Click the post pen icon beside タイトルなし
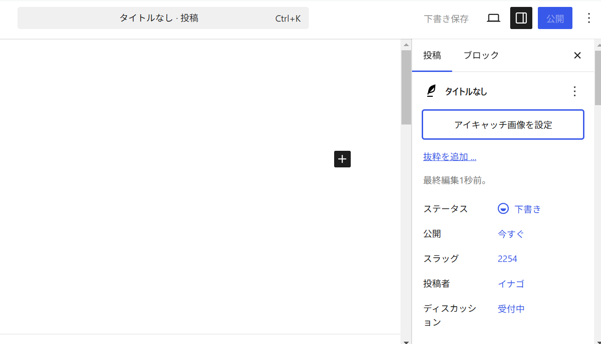This screenshot has height=344, width=601. coord(431,91)
